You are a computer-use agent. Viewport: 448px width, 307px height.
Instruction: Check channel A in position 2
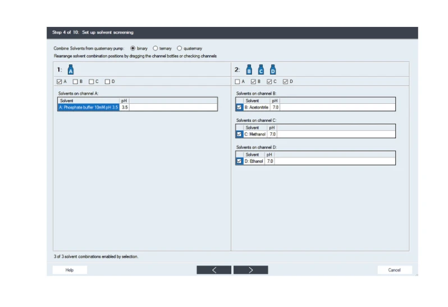(237, 82)
